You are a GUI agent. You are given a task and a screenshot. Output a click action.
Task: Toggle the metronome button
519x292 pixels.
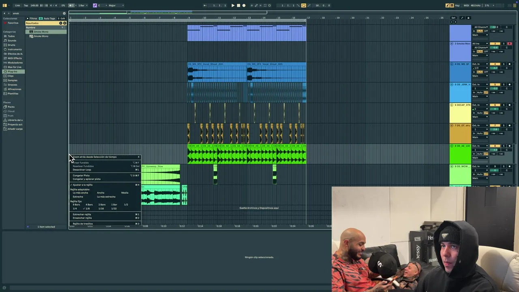pos(71,5)
